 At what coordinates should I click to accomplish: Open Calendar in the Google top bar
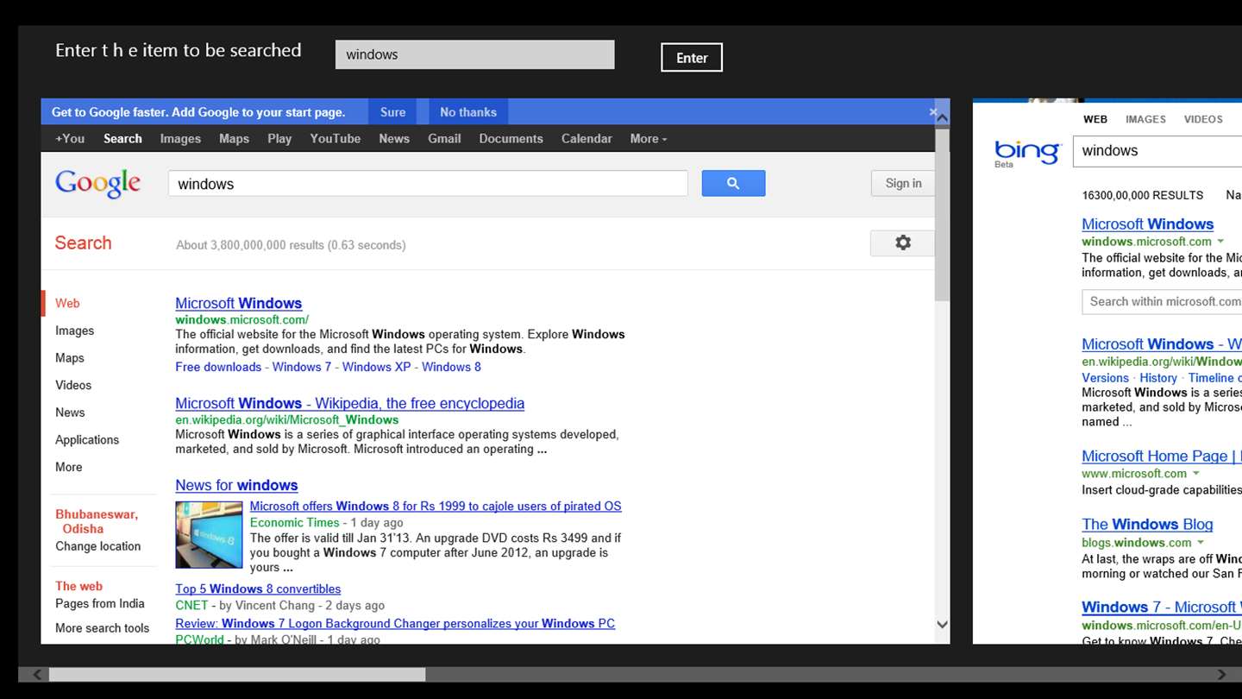(x=586, y=139)
